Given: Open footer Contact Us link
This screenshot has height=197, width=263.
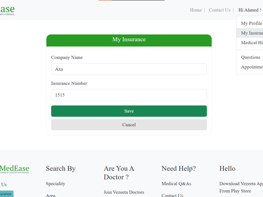Looking at the screenshot, I should pos(172,195).
